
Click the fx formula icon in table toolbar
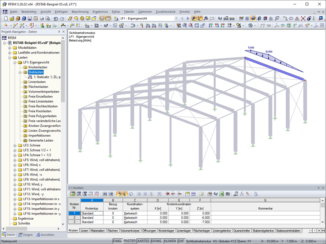coord(241,194)
